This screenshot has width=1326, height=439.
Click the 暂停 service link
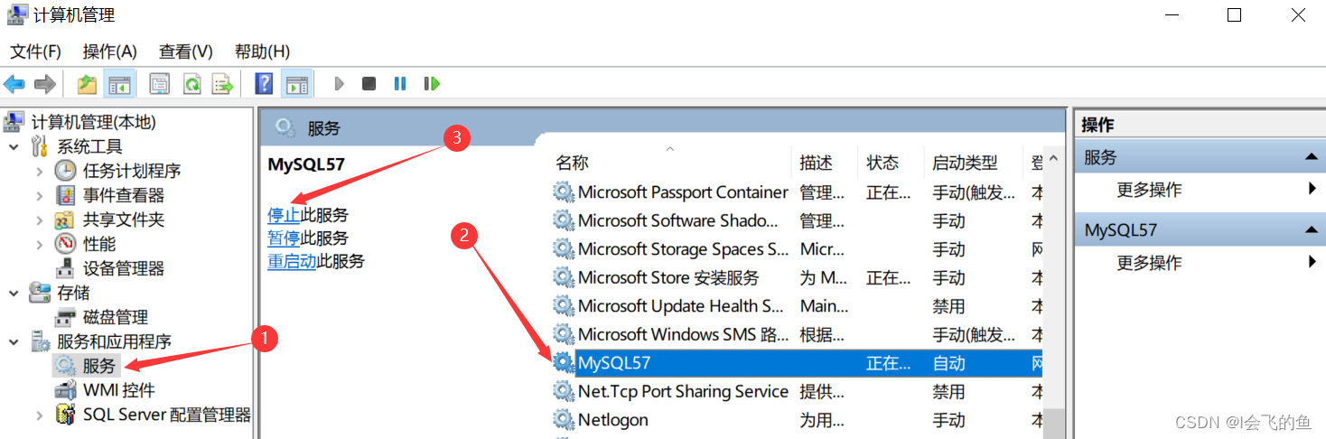coord(284,238)
